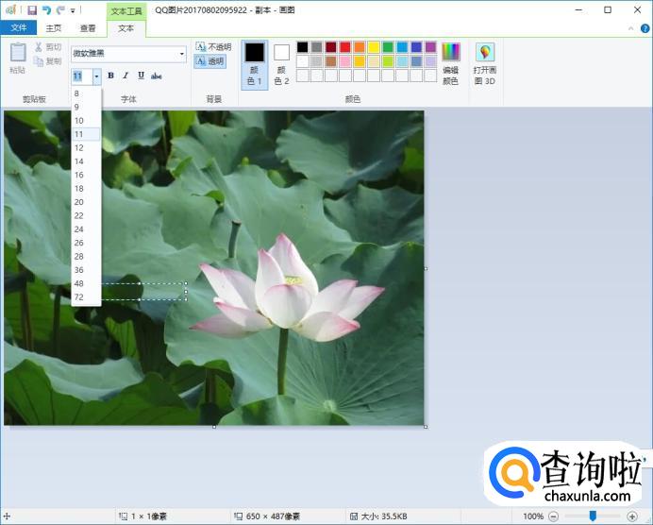Click 打开画图 3D button
Screen dimensions: 653x525
pyautogui.click(x=485, y=64)
